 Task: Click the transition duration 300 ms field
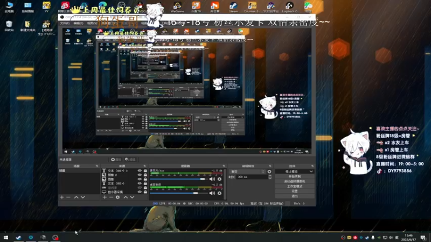click(x=252, y=177)
